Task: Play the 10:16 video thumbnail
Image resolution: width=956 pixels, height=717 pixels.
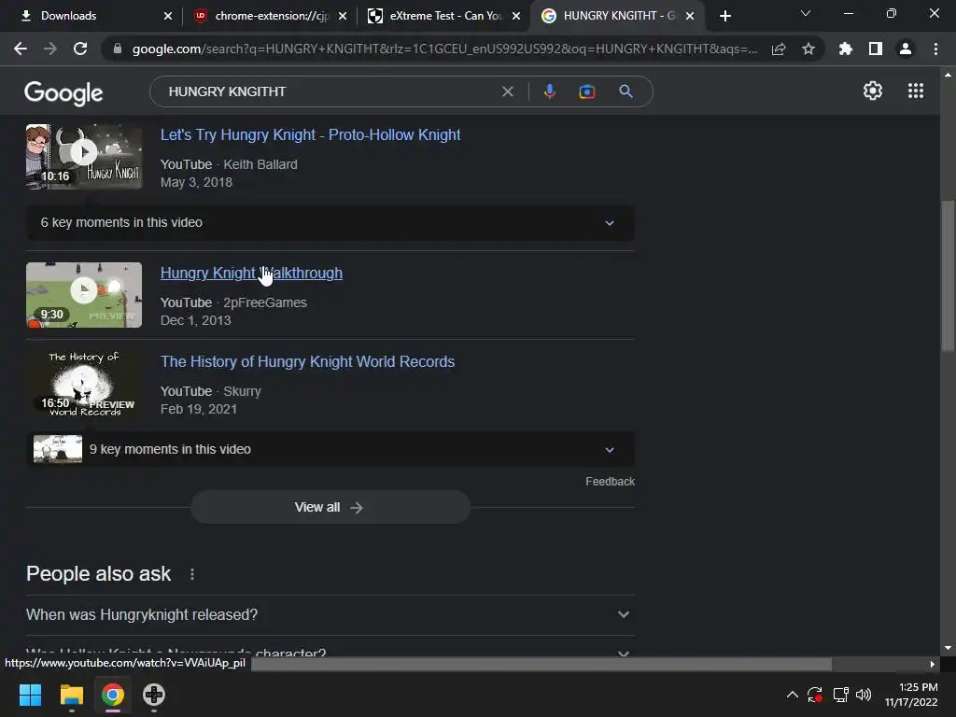Action: pyautogui.click(x=84, y=157)
